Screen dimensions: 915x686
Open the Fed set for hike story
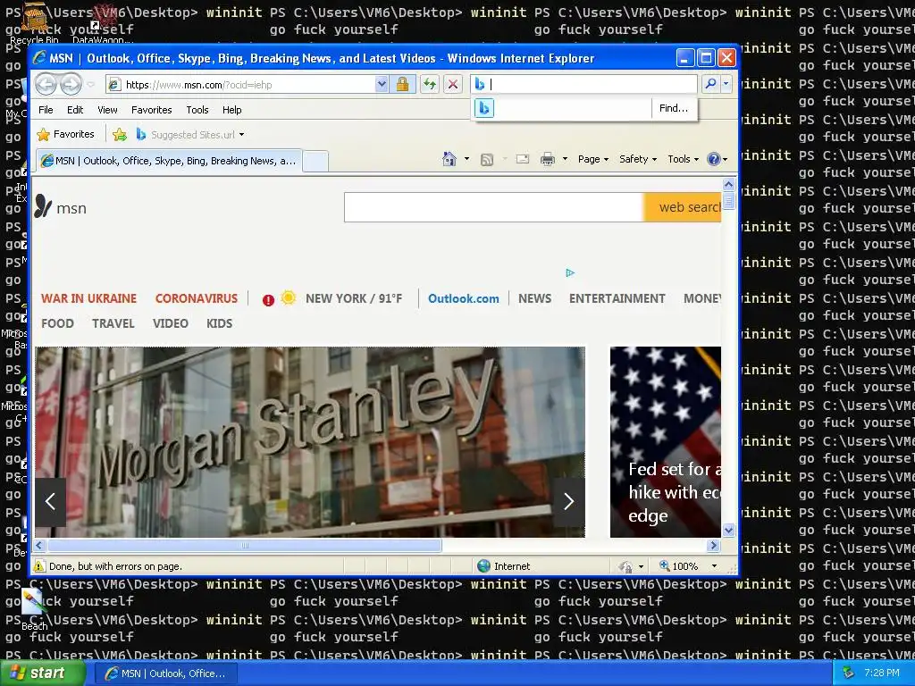click(665, 441)
